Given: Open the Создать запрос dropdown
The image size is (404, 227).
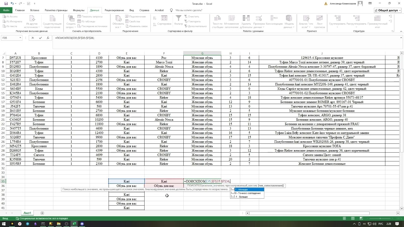Looking at the screenshot, I should coord(71,21).
